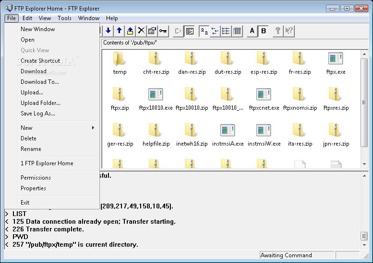373x263 pixels.
Task: Choose Upload Folder... menu entry
Action: (59, 103)
